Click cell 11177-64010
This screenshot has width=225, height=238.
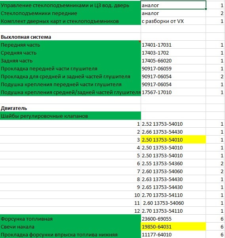click(x=173, y=234)
